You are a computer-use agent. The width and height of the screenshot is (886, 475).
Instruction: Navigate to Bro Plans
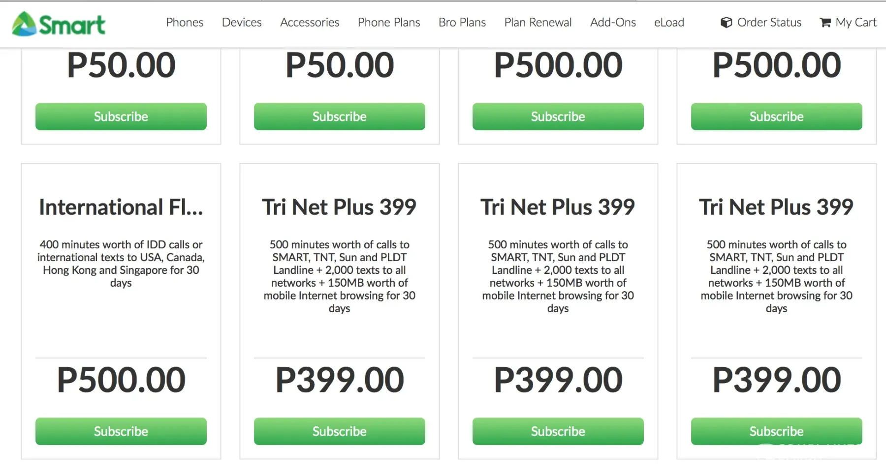pyautogui.click(x=462, y=23)
